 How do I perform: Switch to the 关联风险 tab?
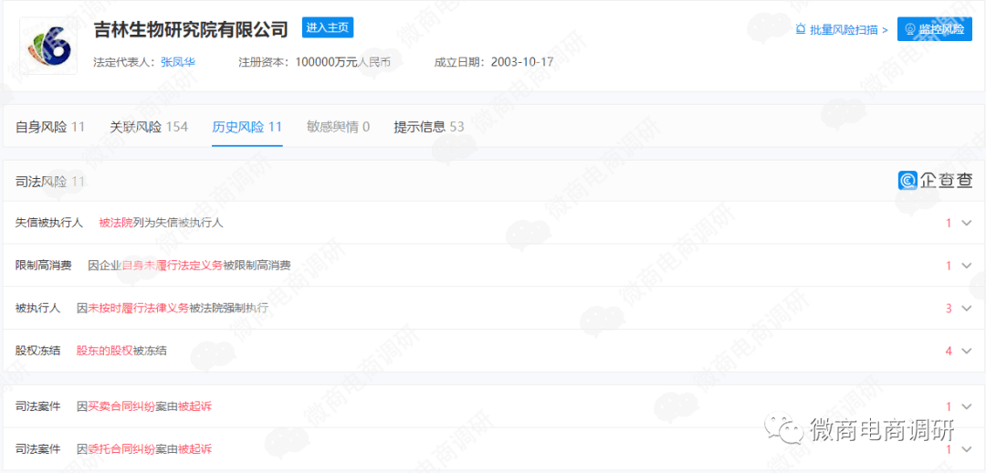point(149,127)
